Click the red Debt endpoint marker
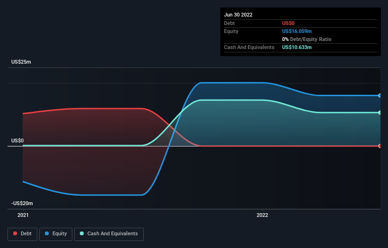Viewport: 388px width, 248px height. point(380,146)
